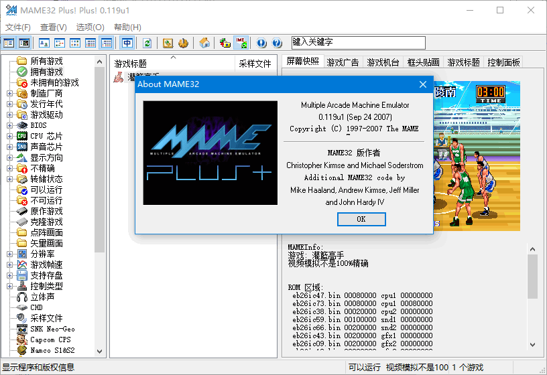This screenshot has width=547, height=375.
Task: Click the basketball game screenshot preview
Action: click(477, 156)
